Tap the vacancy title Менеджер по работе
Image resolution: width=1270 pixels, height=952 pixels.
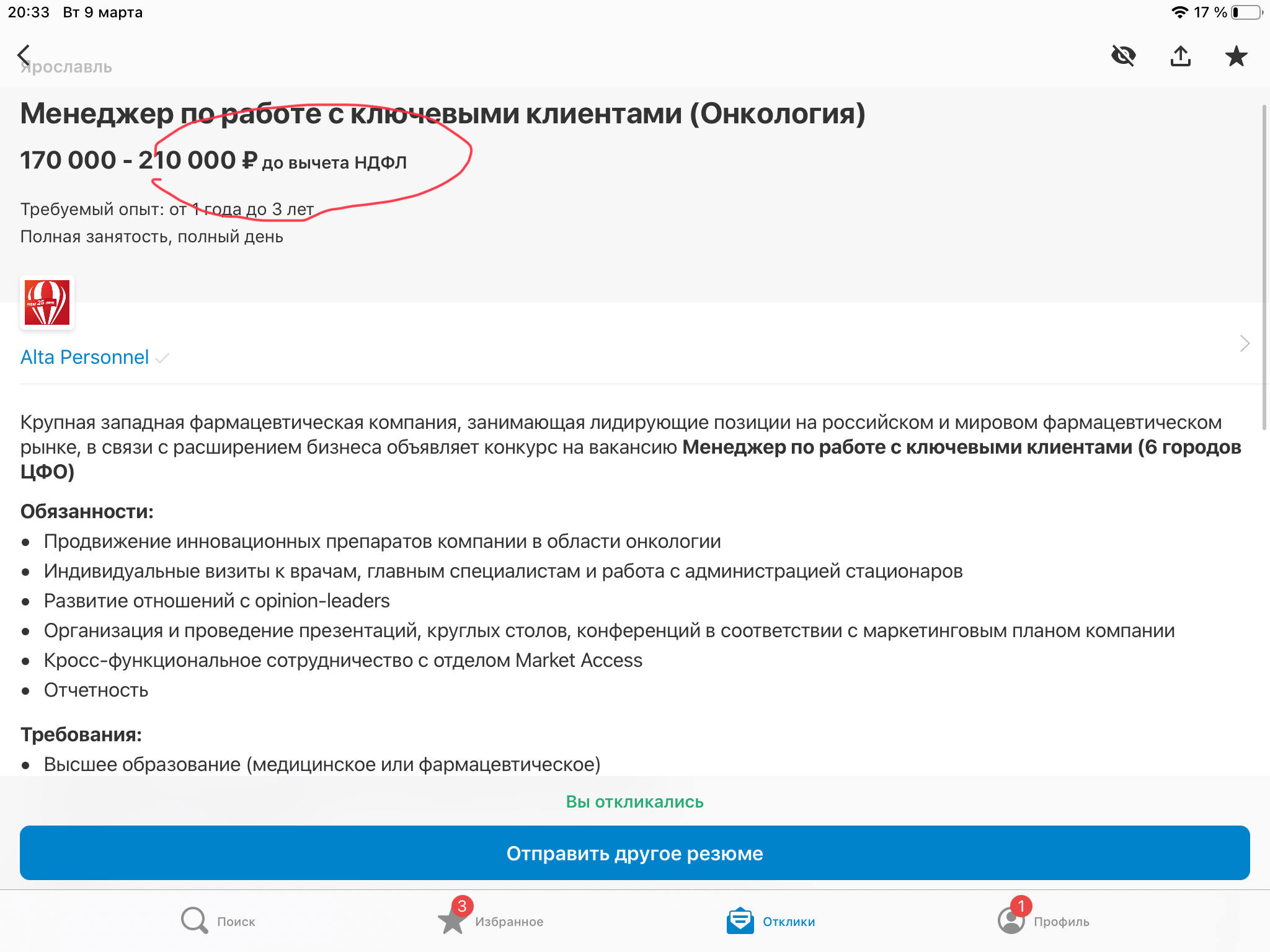(442, 113)
